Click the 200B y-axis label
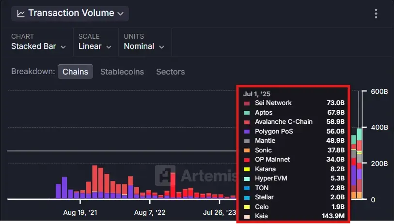394x224 pixels. [379, 164]
